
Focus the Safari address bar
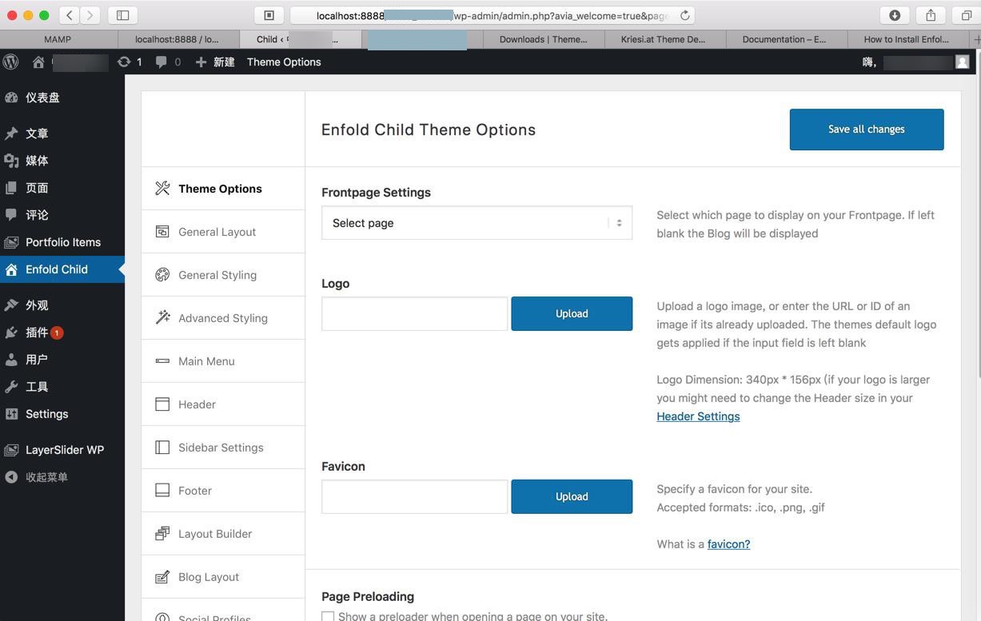(x=492, y=15)
